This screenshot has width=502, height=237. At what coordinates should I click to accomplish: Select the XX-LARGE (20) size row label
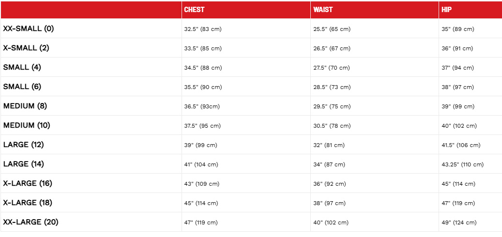[x=31, y=222]
